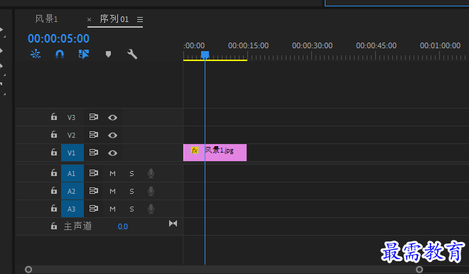Screen dimensions: 469x274
Task: Click the blue playhead marker on ruler
Action: click(205, 55)
